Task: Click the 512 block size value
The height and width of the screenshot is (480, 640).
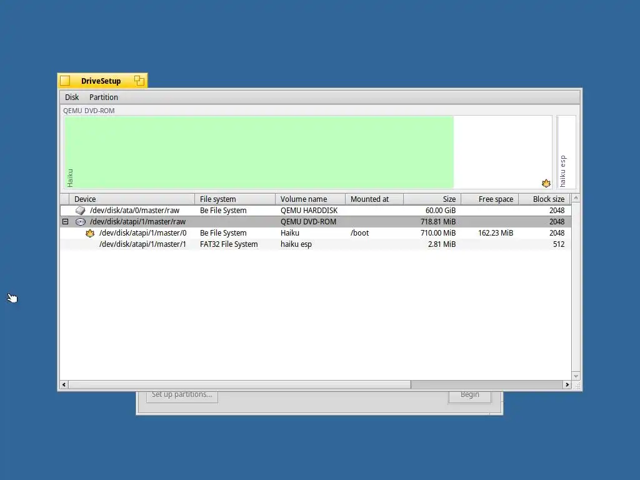Action: 559,244
